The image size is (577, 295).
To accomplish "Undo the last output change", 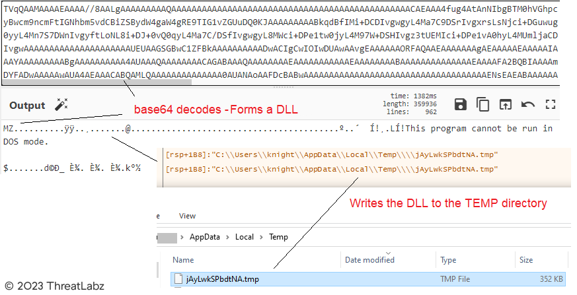I will click(x=527, y=104).
